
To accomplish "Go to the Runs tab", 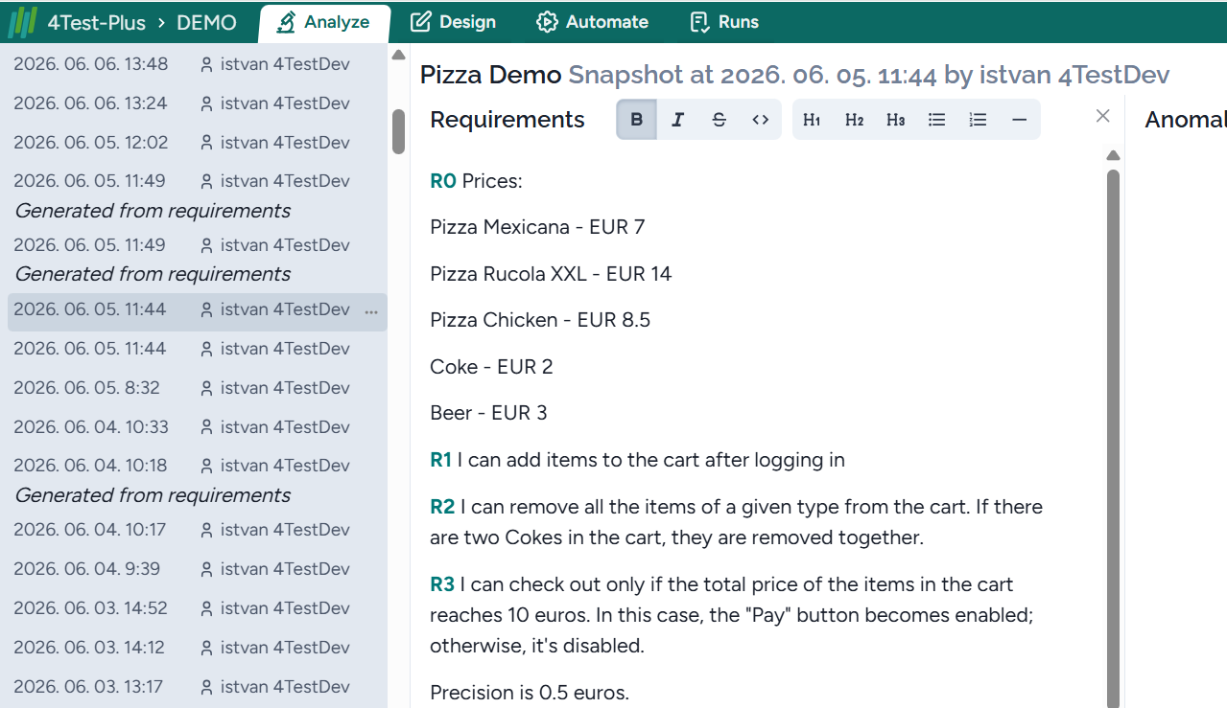I will pyautogui.click(x=724, y=22).
